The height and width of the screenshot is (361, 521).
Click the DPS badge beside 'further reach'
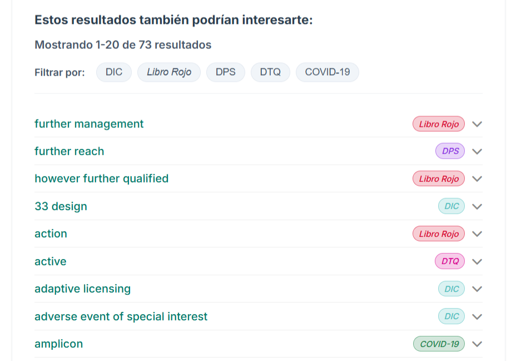(x=450, y=151)
